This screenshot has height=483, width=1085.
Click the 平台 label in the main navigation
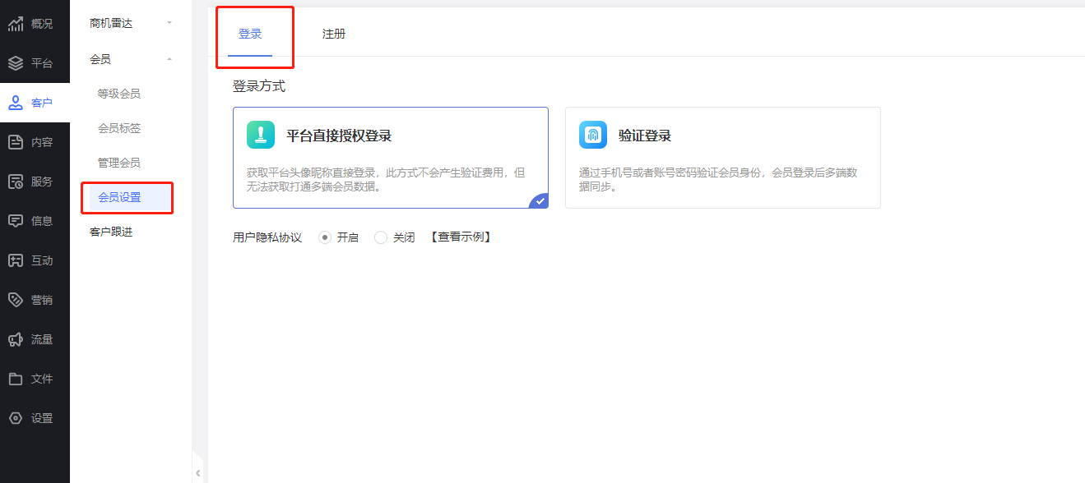click(x=42, y=63)
